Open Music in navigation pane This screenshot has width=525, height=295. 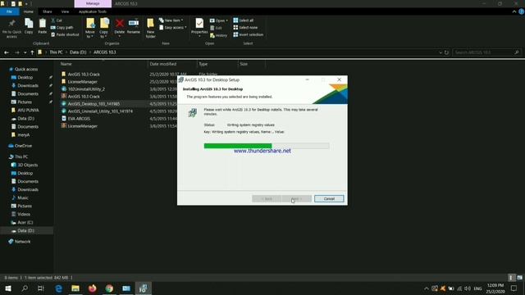click(x=23, y=197)
